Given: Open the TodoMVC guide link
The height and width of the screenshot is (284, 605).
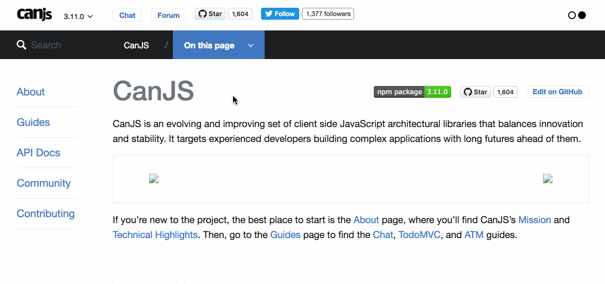Looking at the screenshot, I should (x=420, y=235).
